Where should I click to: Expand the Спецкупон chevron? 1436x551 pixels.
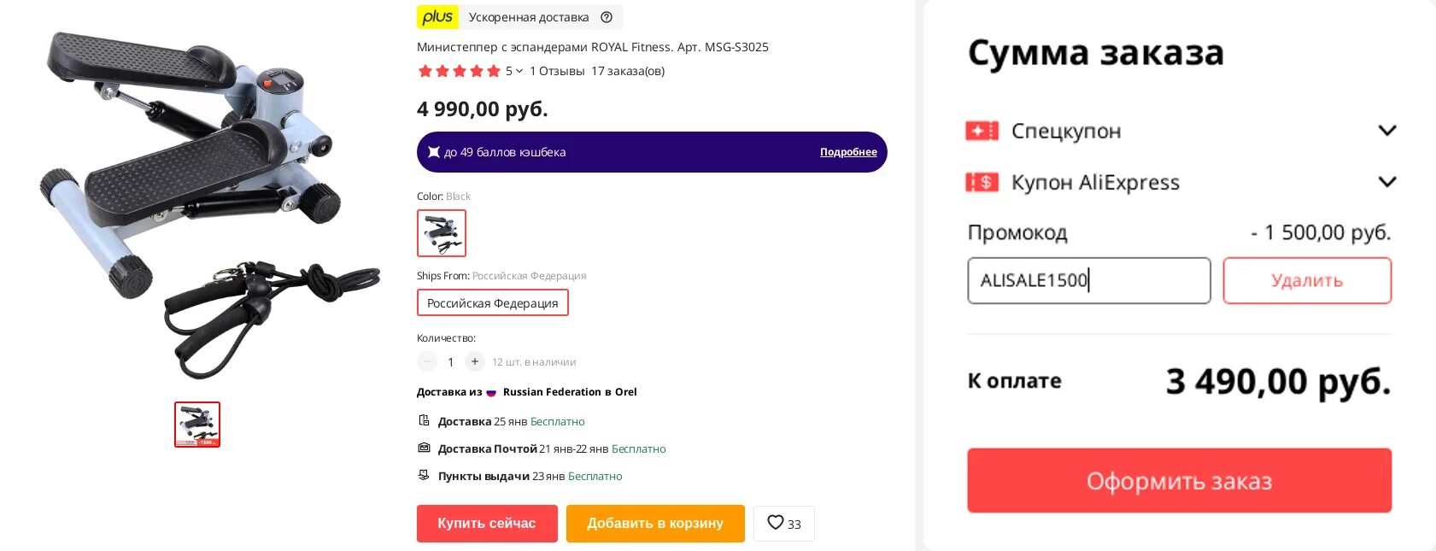click(x=1387, y=131)
